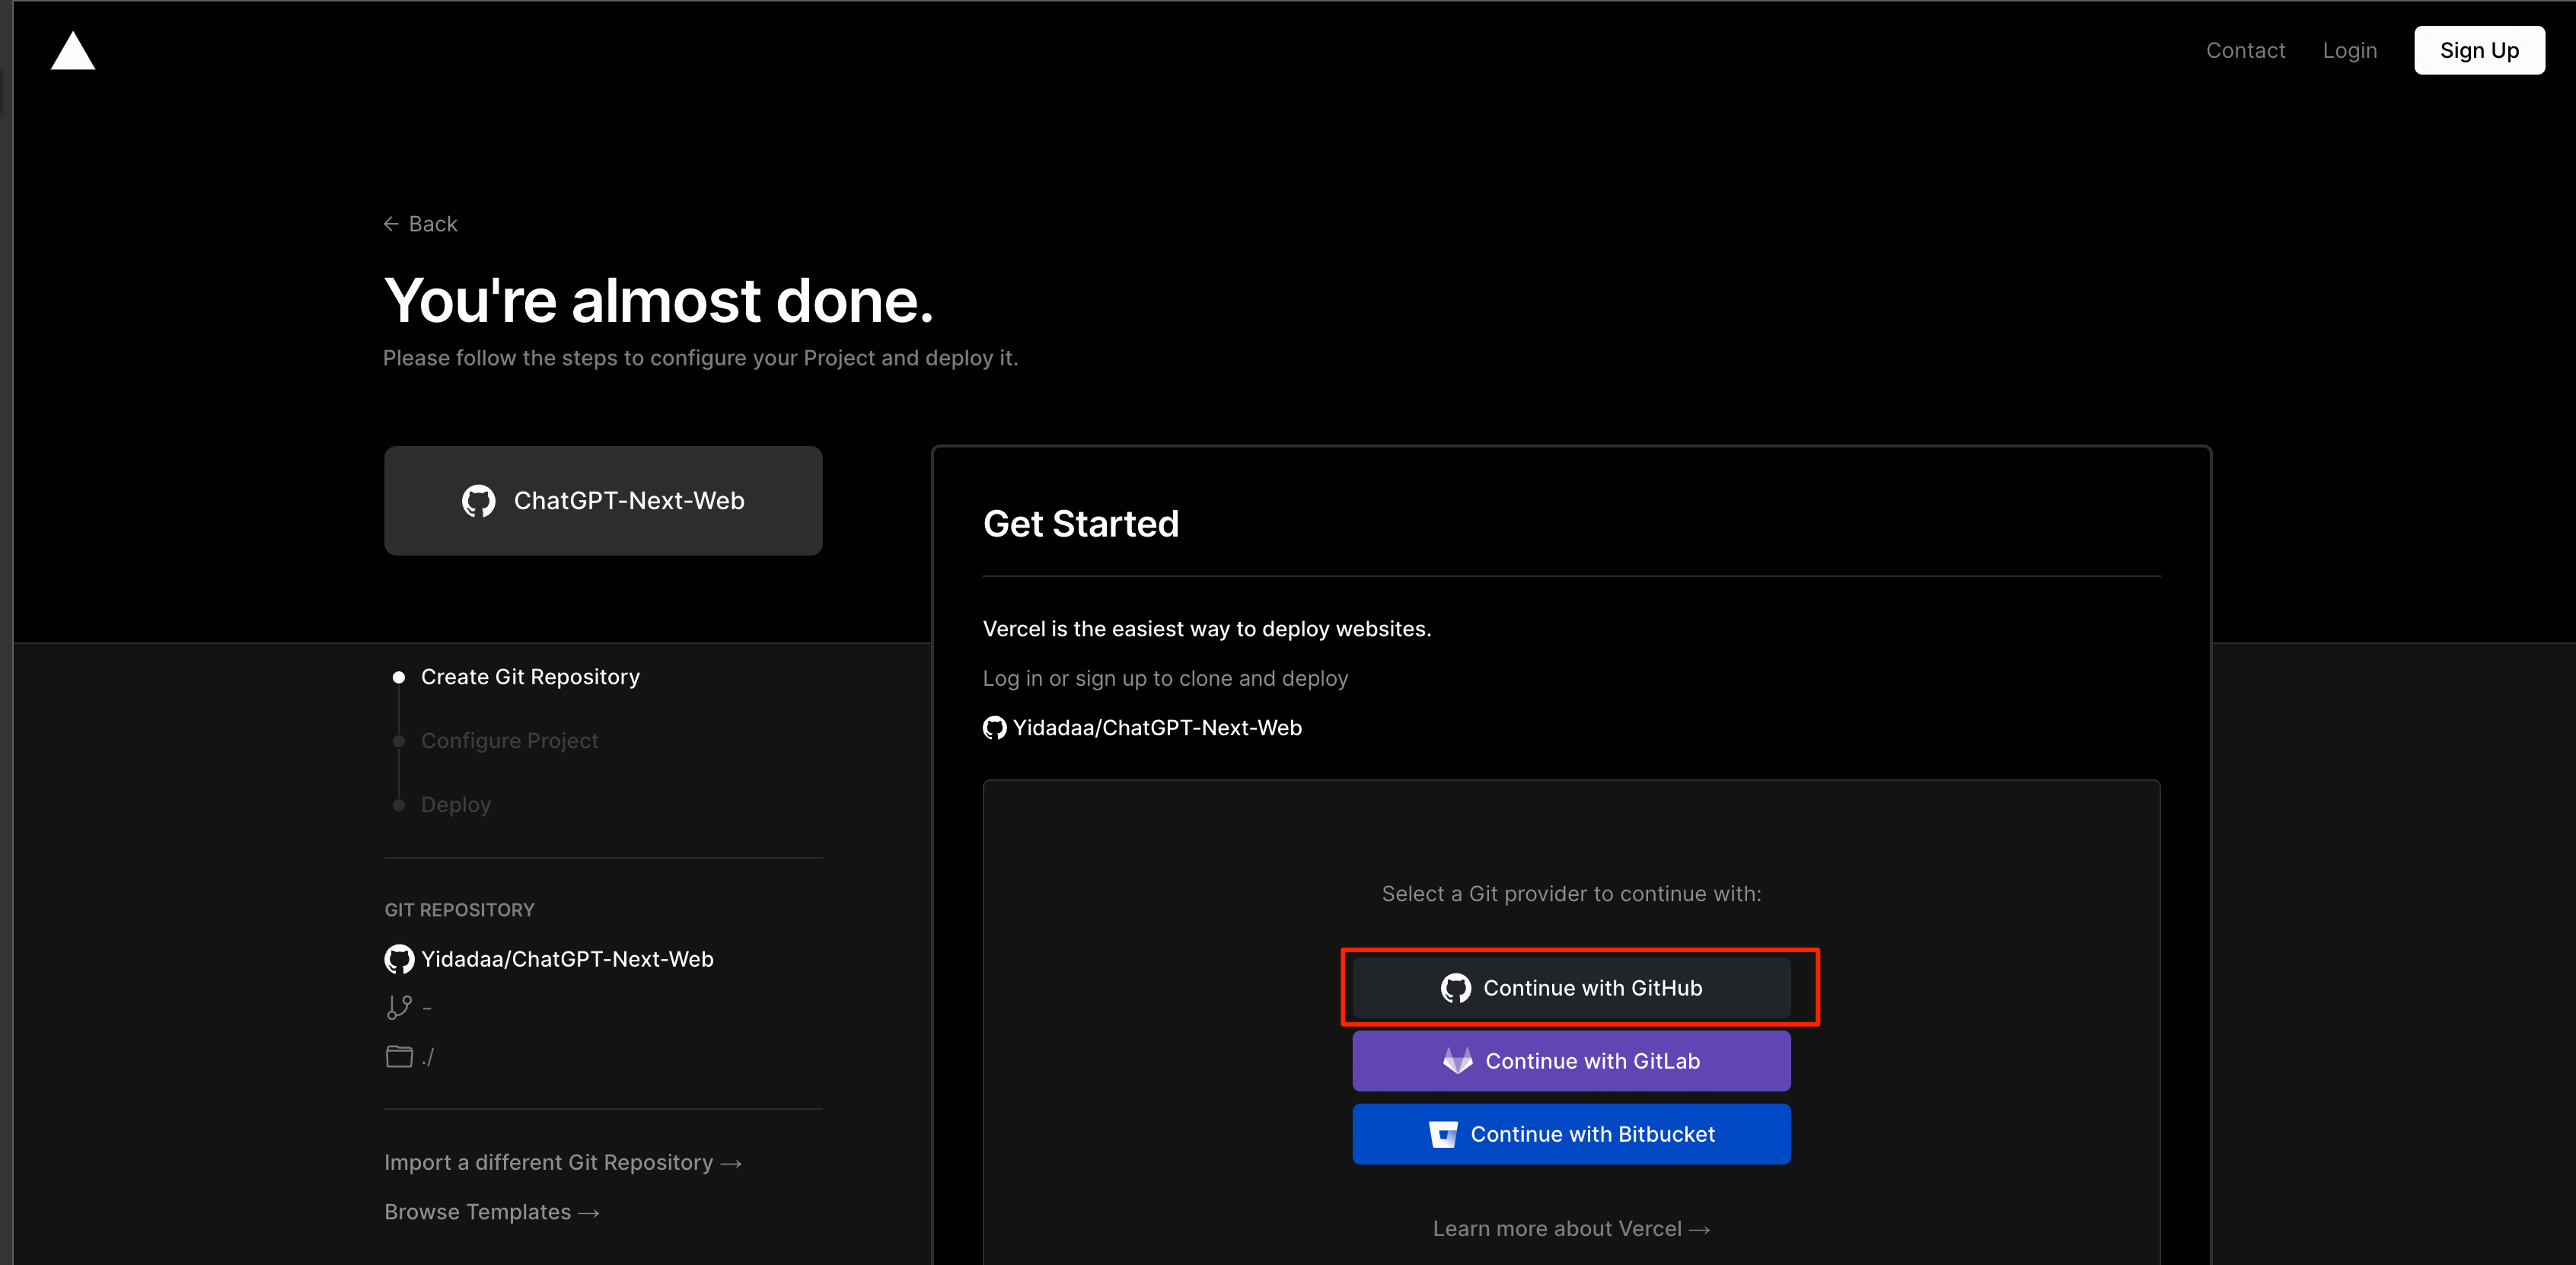This screenshot has width=2576, height=1265.
Task: Open the Contact page link
Action: click(2245, 50)
